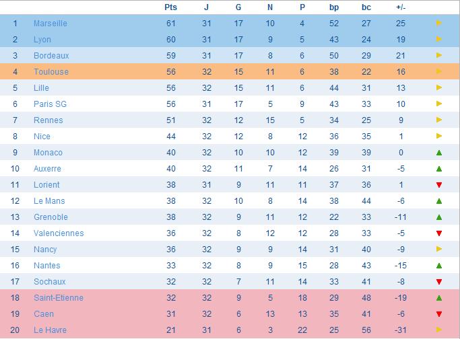Image resolution: width=460 pixels, height=339 pixels.
Task: Click the red down arrow for Sochaux
Action: (439, 282)
